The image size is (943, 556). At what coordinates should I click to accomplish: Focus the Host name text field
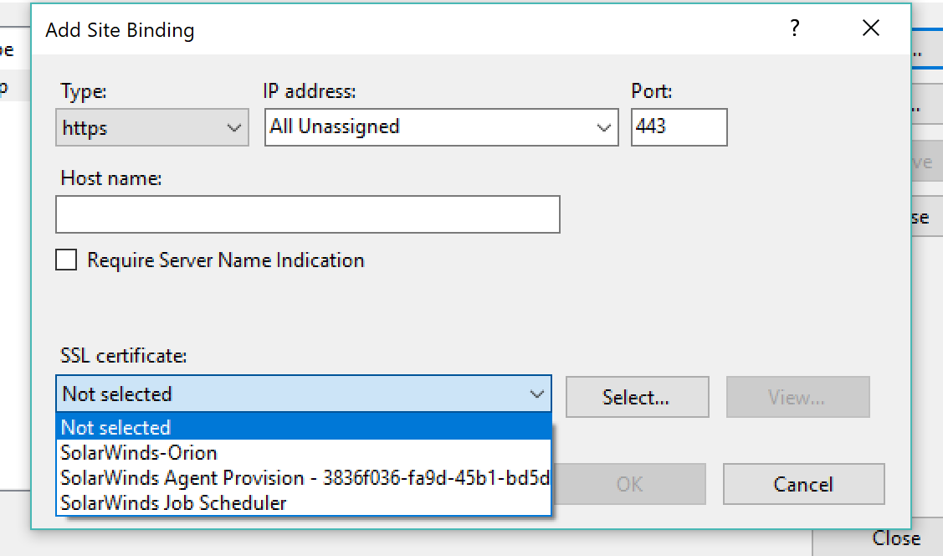coord(307,214)
